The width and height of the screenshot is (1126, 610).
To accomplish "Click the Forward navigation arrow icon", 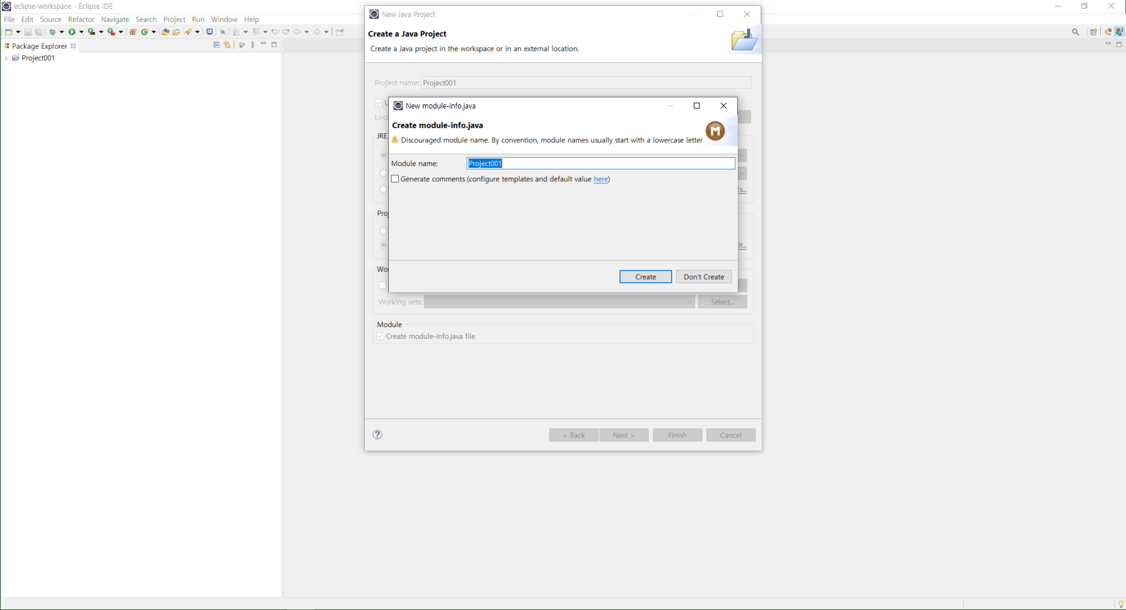I will coord(317,32).
